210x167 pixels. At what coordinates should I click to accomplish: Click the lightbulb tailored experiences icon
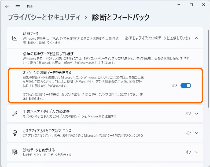[15, 133]
